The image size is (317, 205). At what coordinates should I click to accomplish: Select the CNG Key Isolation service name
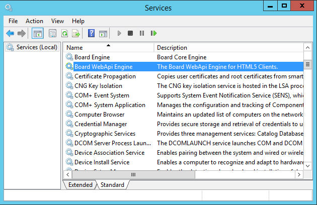click(x=98, y=86)
